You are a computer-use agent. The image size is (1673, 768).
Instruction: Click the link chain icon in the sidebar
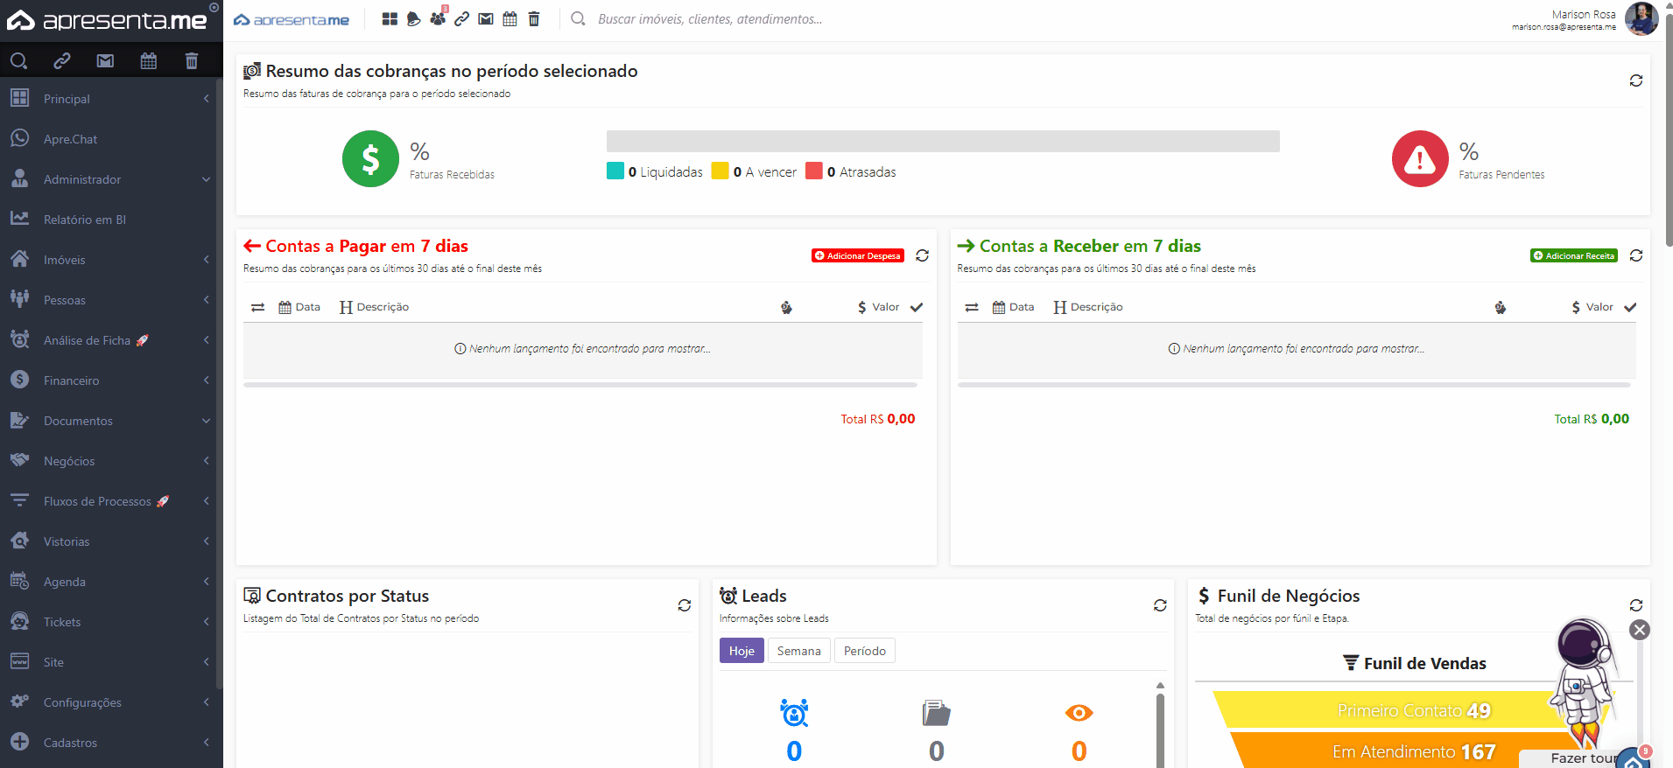click(x=61, y=60)
